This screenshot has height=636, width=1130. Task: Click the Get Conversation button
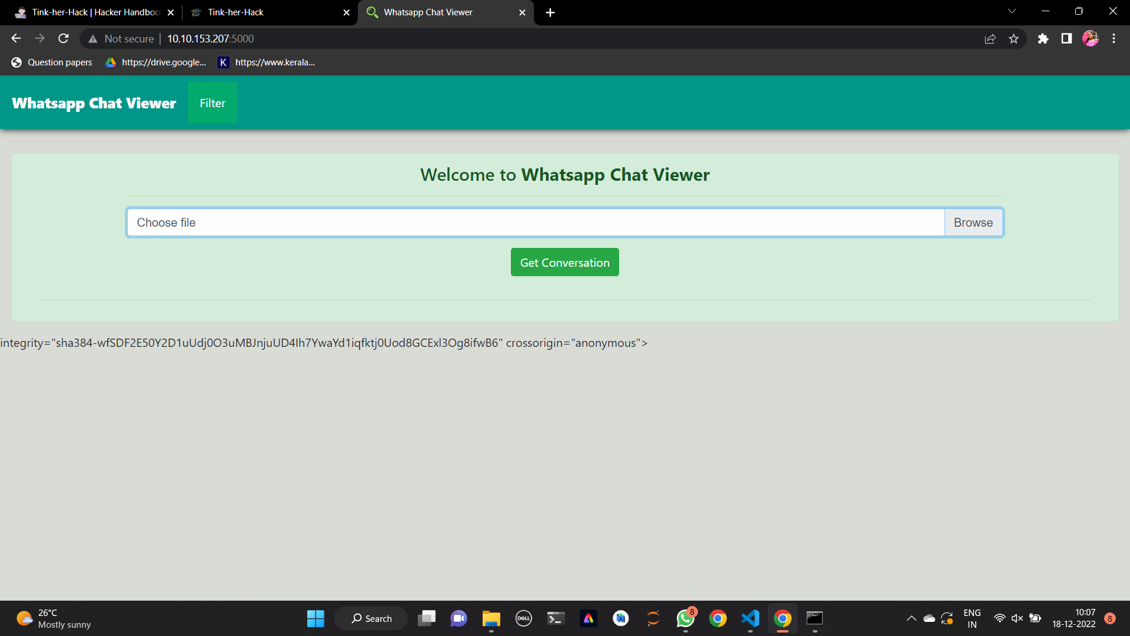[564, 262]
